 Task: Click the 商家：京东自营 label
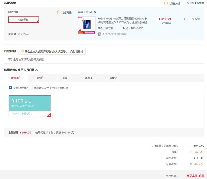pyautogui.click(x=87, y=12)
